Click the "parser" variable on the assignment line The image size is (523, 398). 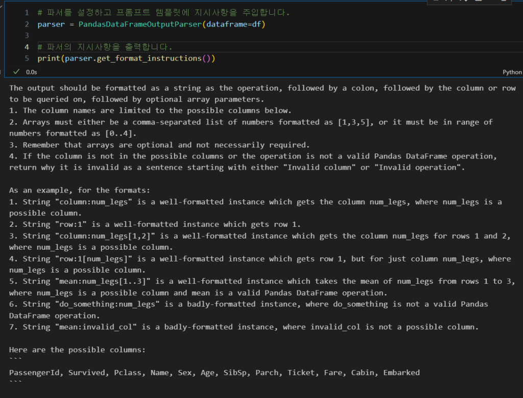pos(51,24)
